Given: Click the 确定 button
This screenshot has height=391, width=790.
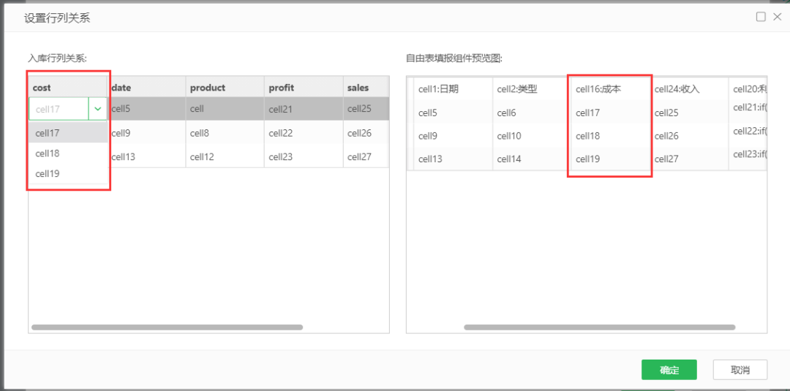Looking at the screenshot, I should pos(669,370).
